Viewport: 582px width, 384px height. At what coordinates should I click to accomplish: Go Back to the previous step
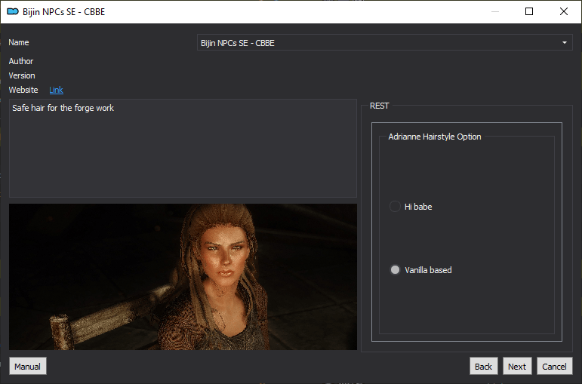point(483,366)
